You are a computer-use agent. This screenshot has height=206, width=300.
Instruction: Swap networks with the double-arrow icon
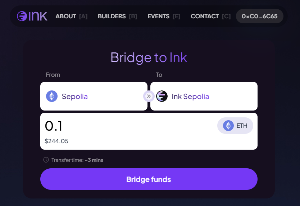149,96
